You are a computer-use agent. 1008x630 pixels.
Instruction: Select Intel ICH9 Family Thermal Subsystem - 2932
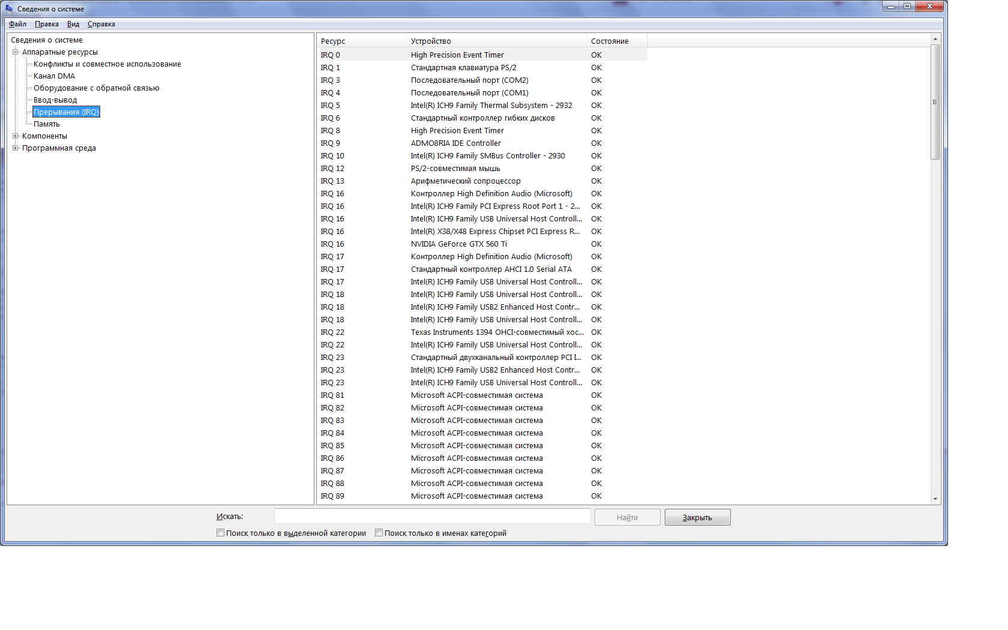(482, 105)
